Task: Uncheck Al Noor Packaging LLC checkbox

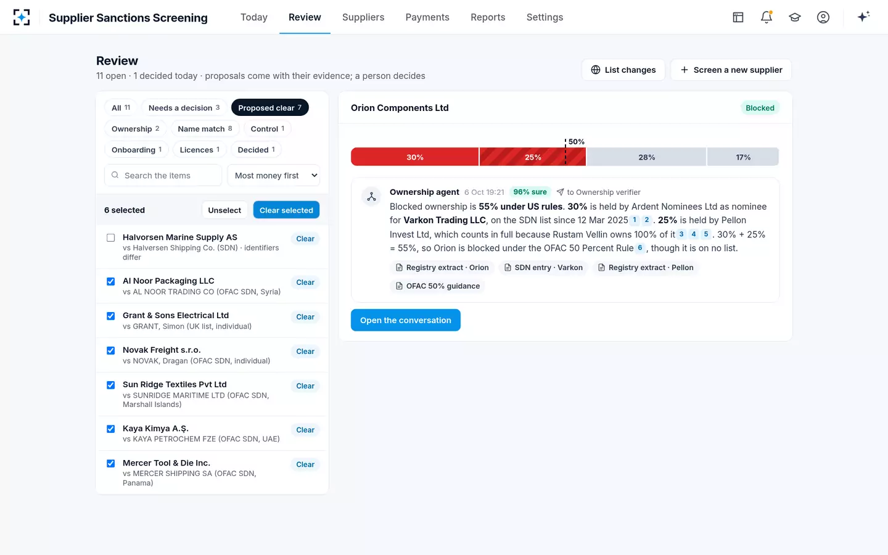Action: click(111, 281)
